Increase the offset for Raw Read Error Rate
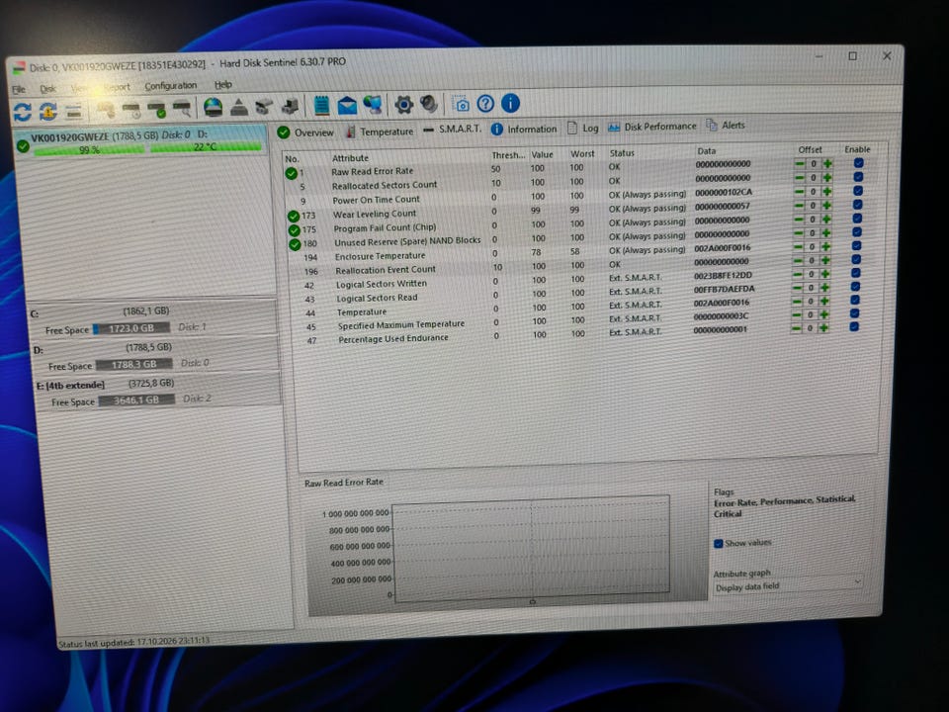This screenshot has height=712, width=949. [827, 163]
